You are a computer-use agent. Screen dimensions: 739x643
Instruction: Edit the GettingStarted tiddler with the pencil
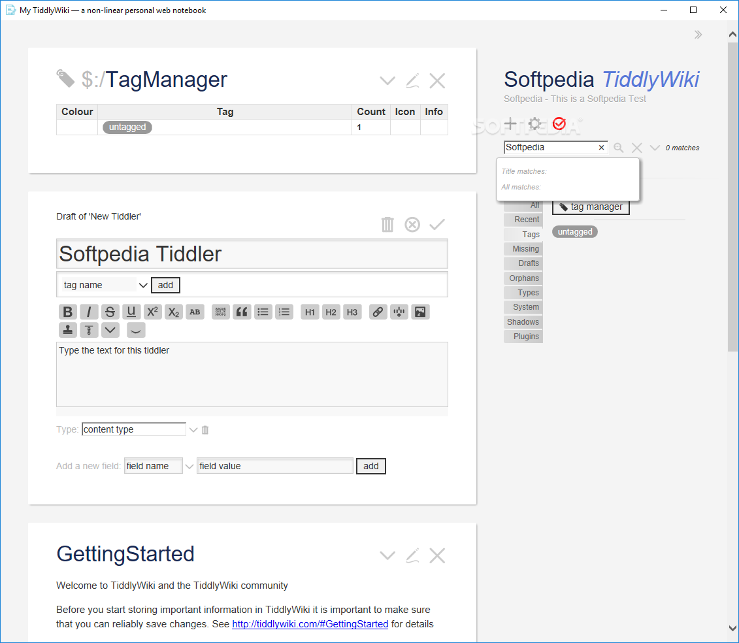tap(412, 555)
